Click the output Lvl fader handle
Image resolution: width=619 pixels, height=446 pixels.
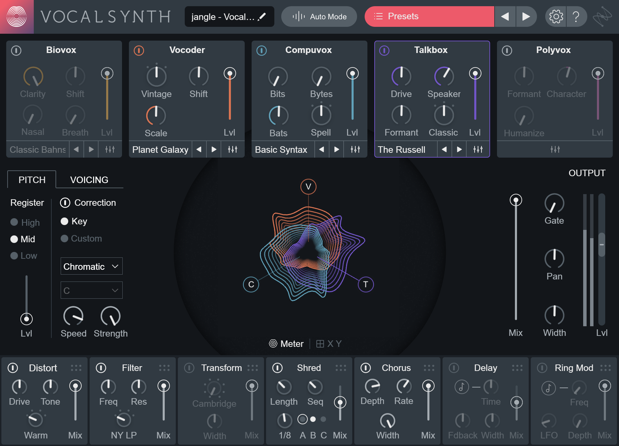602,245
